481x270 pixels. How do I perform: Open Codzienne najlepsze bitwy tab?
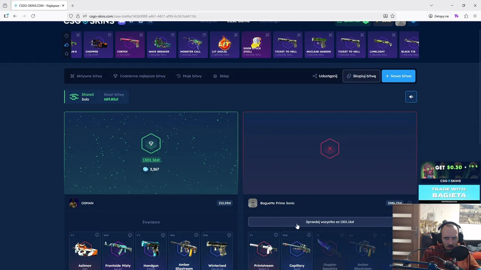pyautogui.click(x=139, y=76)
